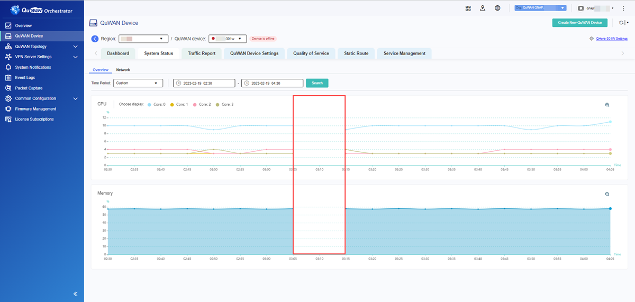Click the globe language icon
Image resolution: width=635 pixels, height=302 pixels.
497,8
